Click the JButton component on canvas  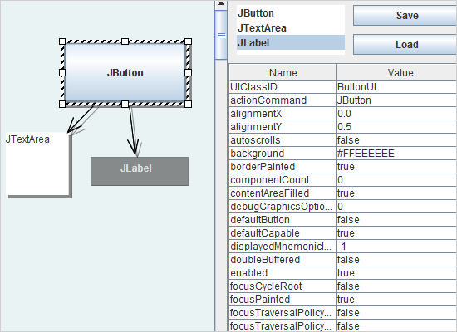click(x=125, y=72)
